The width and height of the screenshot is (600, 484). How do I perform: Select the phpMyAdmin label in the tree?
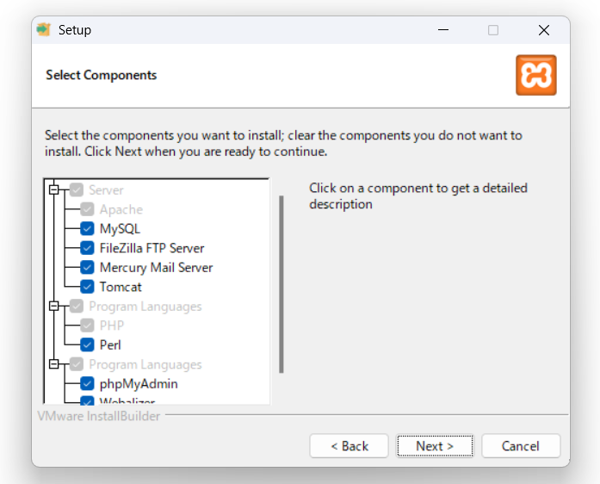[139, 384]
